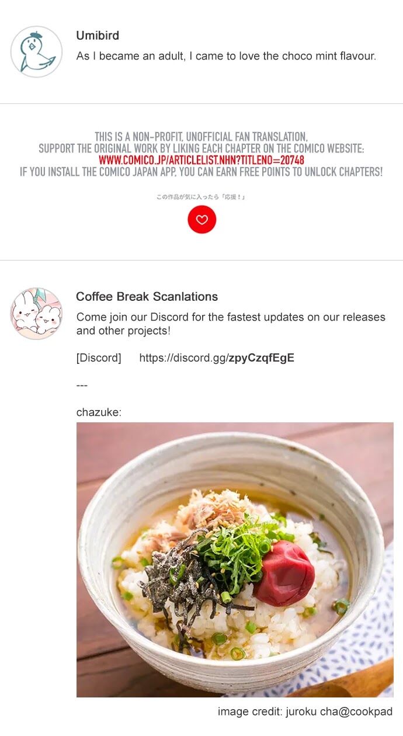The width and height of the screenshot is (403, 736).
Task: Click Umibird's choco mint flavour comment
Action: pos(226,56)
